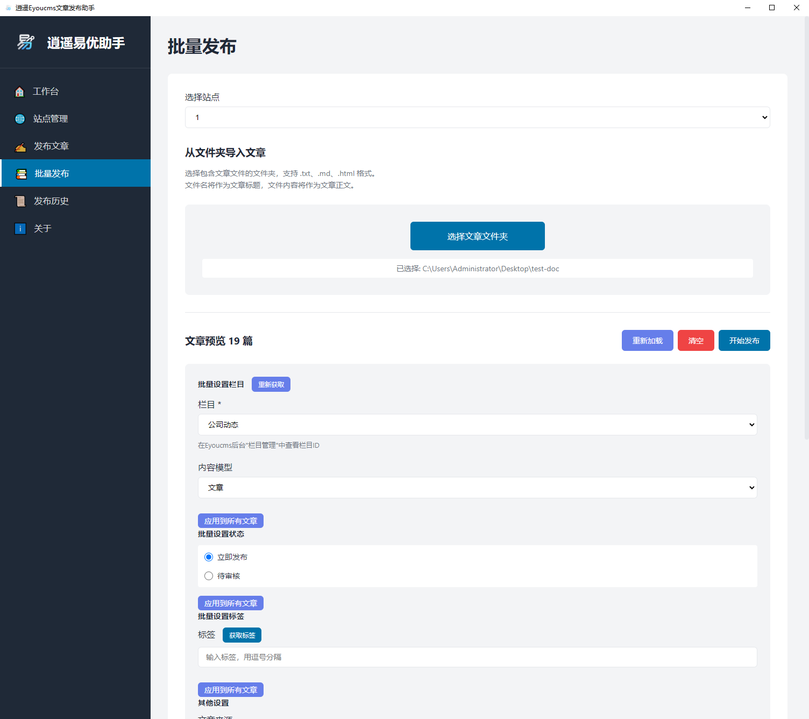Click the info icon beside 关于

coord(20,229)
